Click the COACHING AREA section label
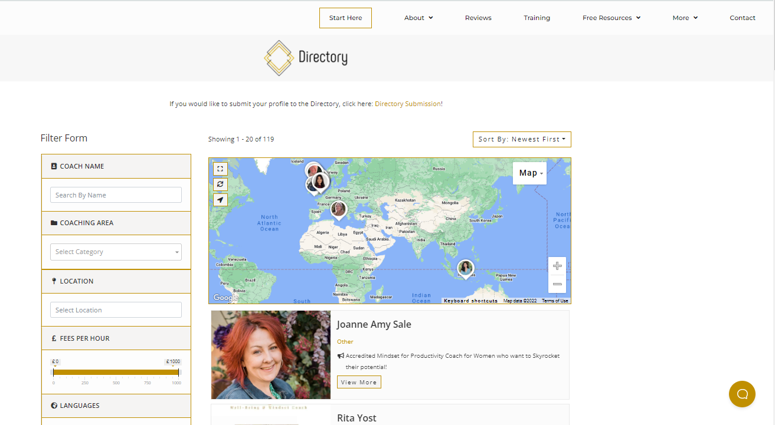The image size is (775, 425). (x=87, y=223)
